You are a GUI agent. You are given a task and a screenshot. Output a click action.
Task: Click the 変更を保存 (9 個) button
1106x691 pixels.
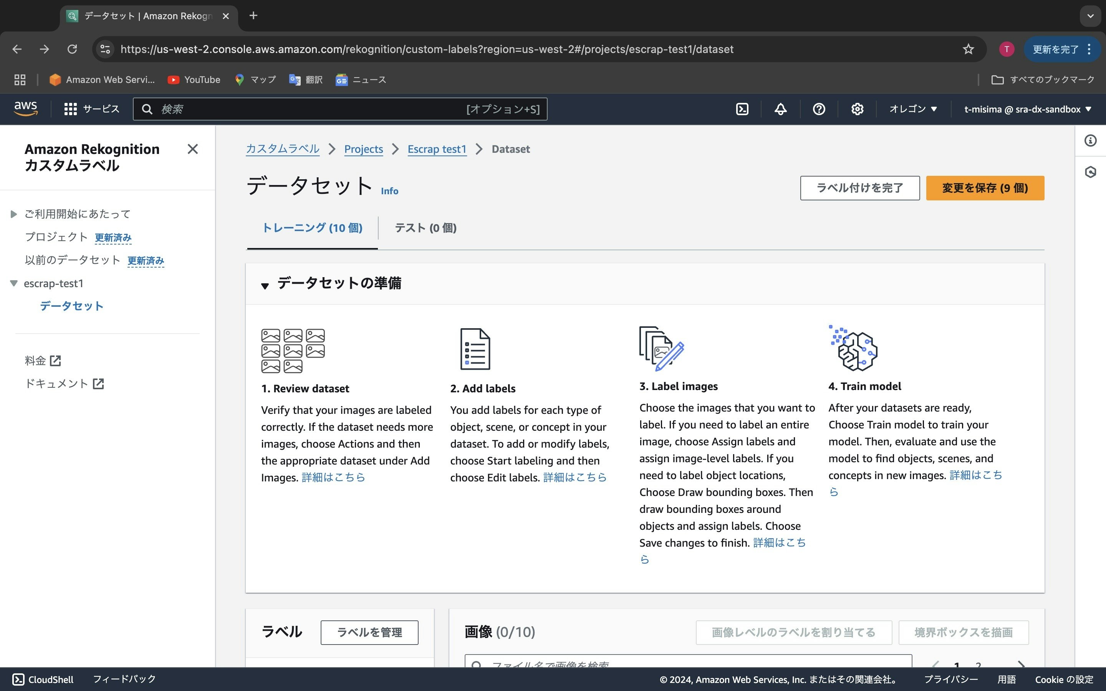[x=984, y=188]
